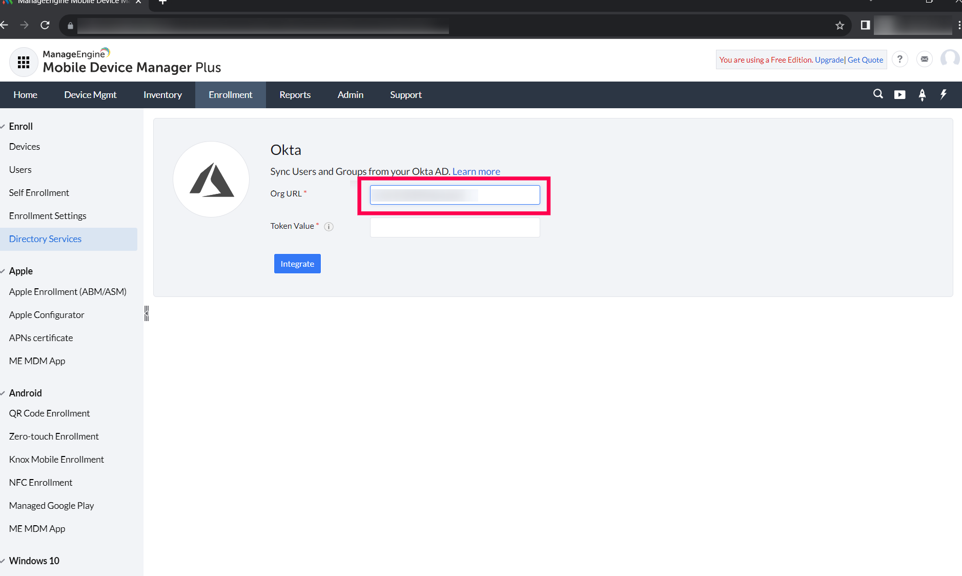Open the Learn more link
The width and height of the screenshot is (962, 576).
pos(476,171)
